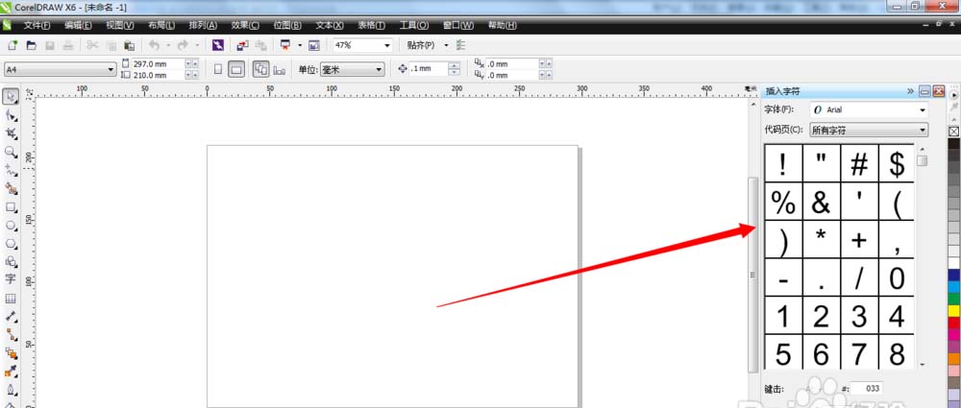This screenshot has height=408, width=961.
Task: Click the red swatch in color palette
Action: click(953, 323)
